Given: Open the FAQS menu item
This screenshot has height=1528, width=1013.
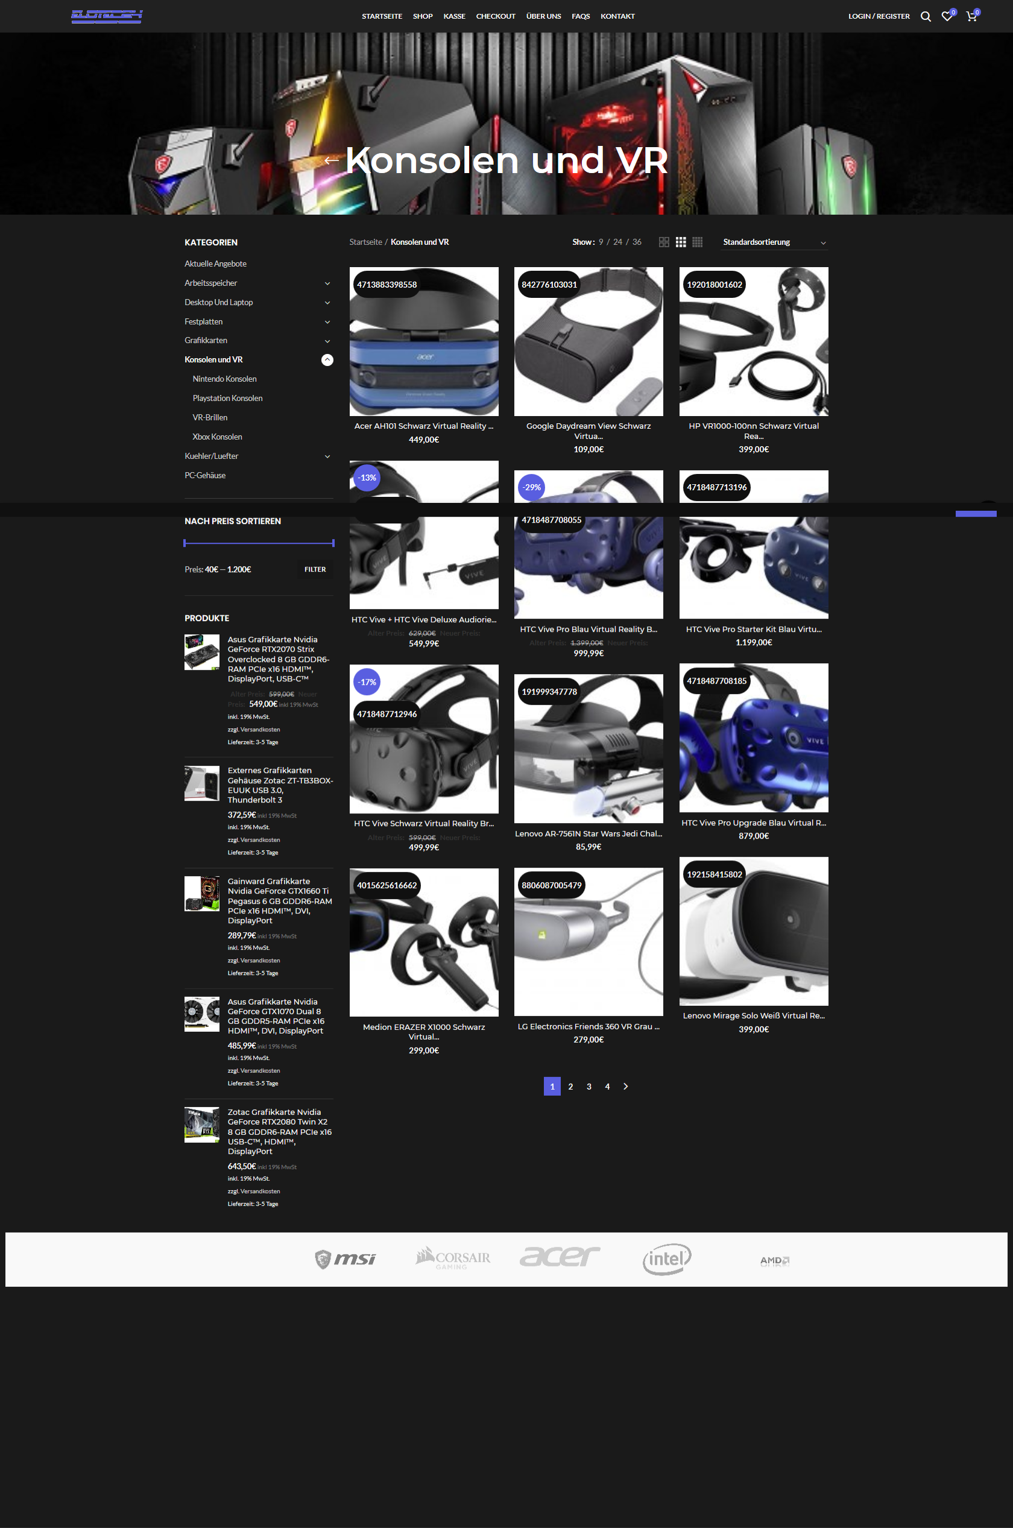Looking at the screenshot, I should [x=580, y=16].
